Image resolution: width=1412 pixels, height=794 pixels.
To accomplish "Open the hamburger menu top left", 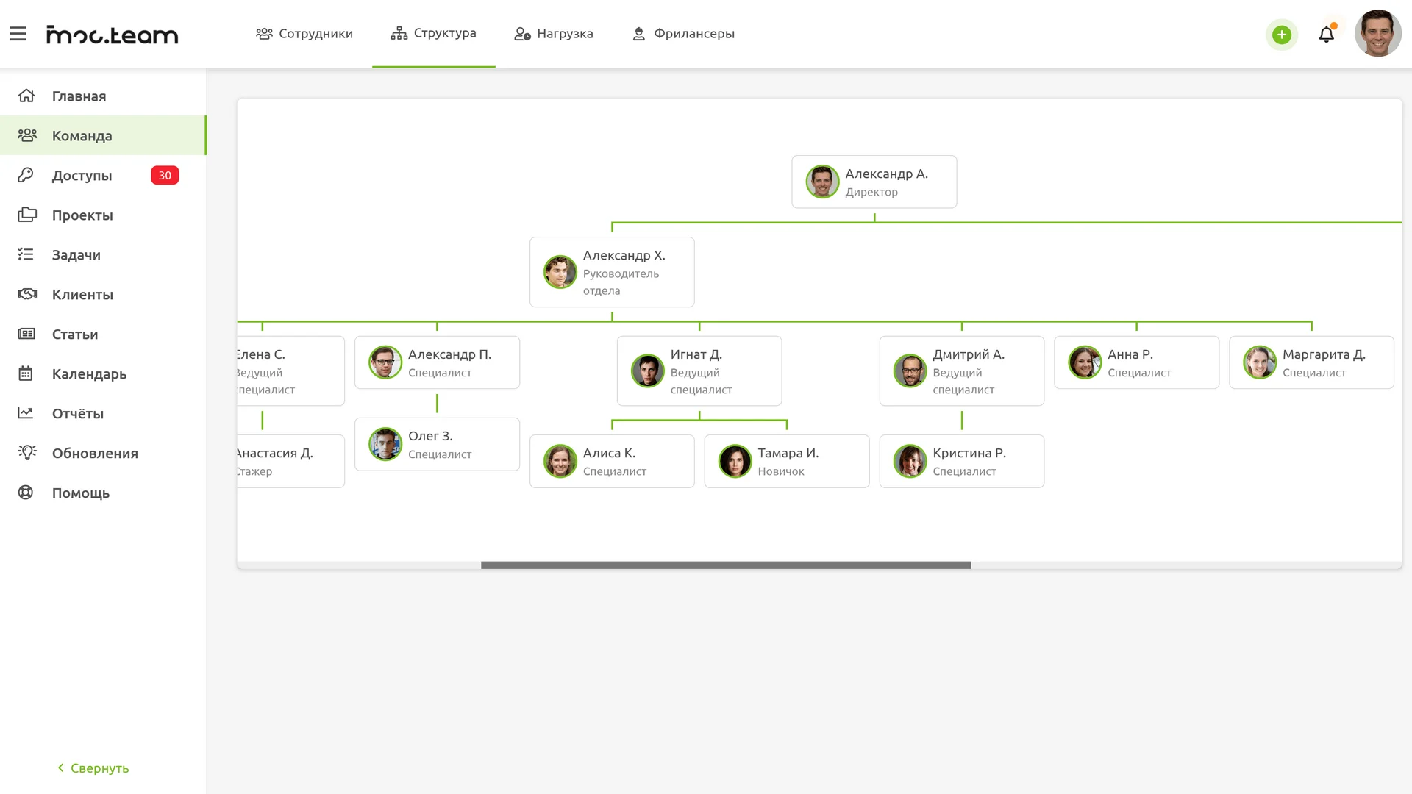I will tap(18, 33).
